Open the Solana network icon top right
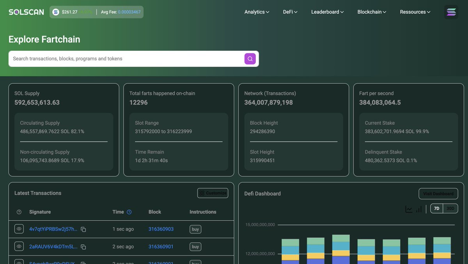This screenshot has height=264, width=468. tap(451, 12)
